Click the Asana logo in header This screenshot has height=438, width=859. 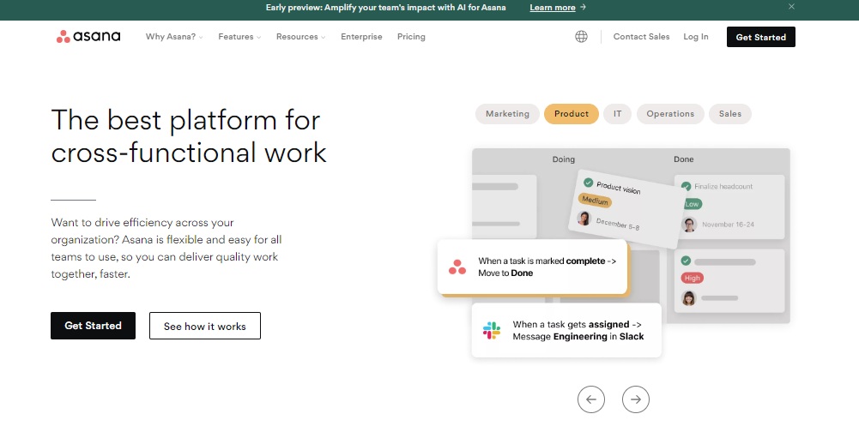tap(88, 37)
